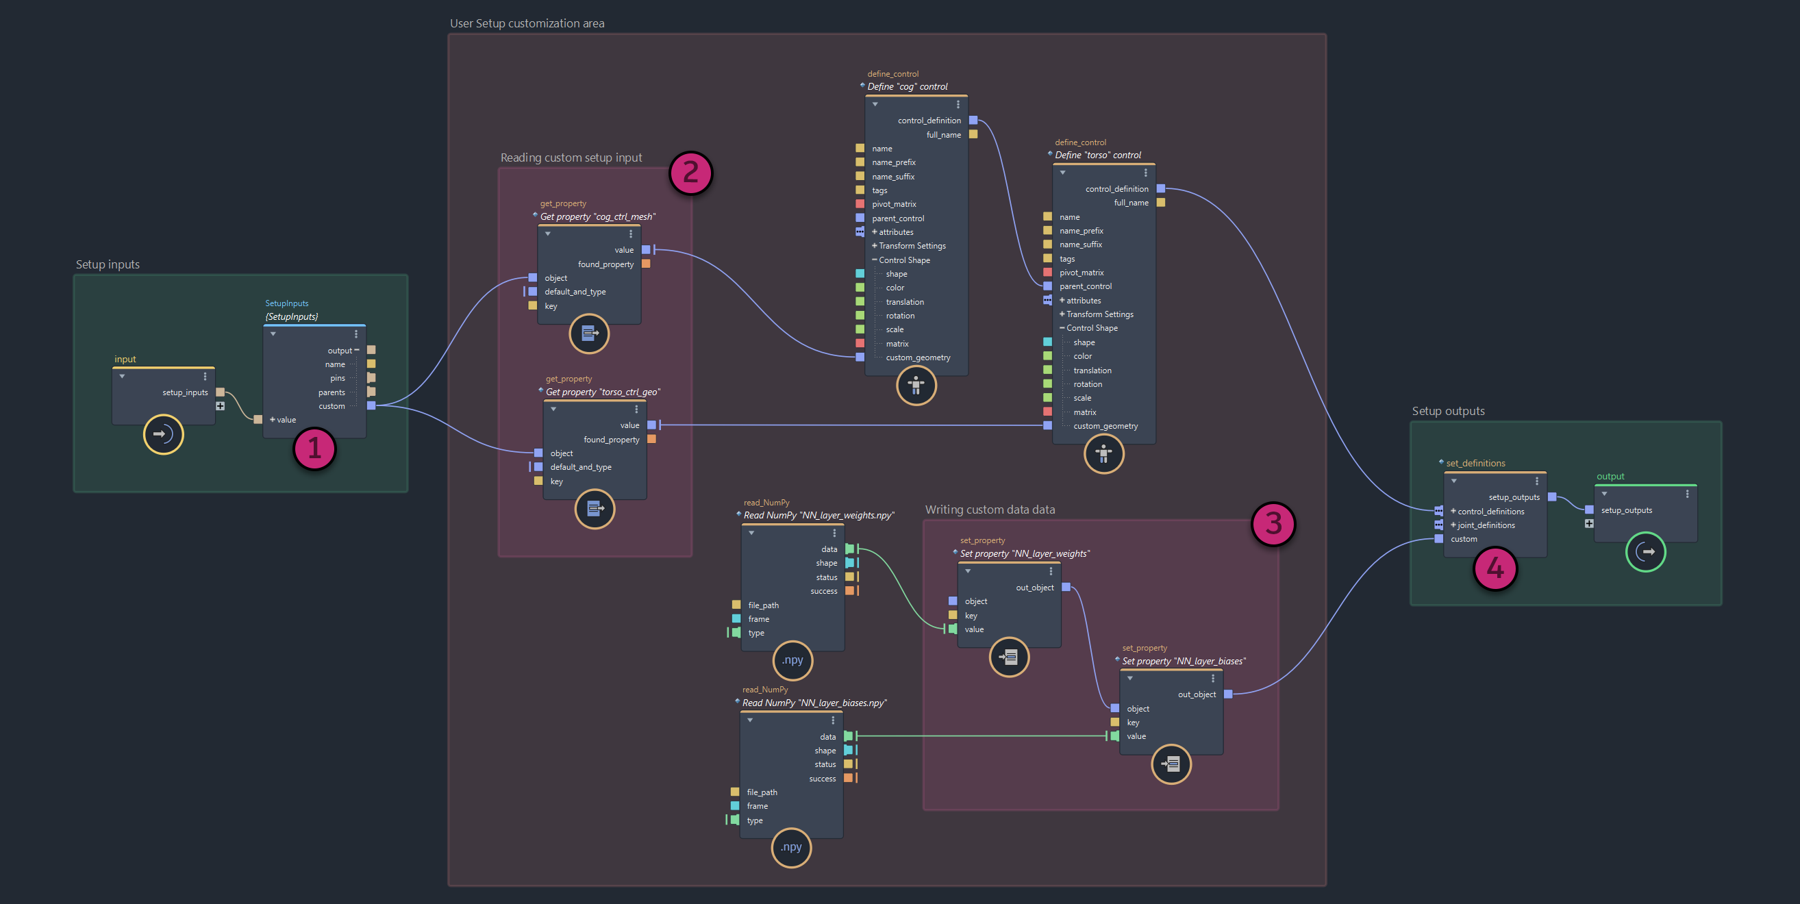Click custom output port on SetupInputs node
This screenshot has width=1800, height=904.
click(371, 406)
